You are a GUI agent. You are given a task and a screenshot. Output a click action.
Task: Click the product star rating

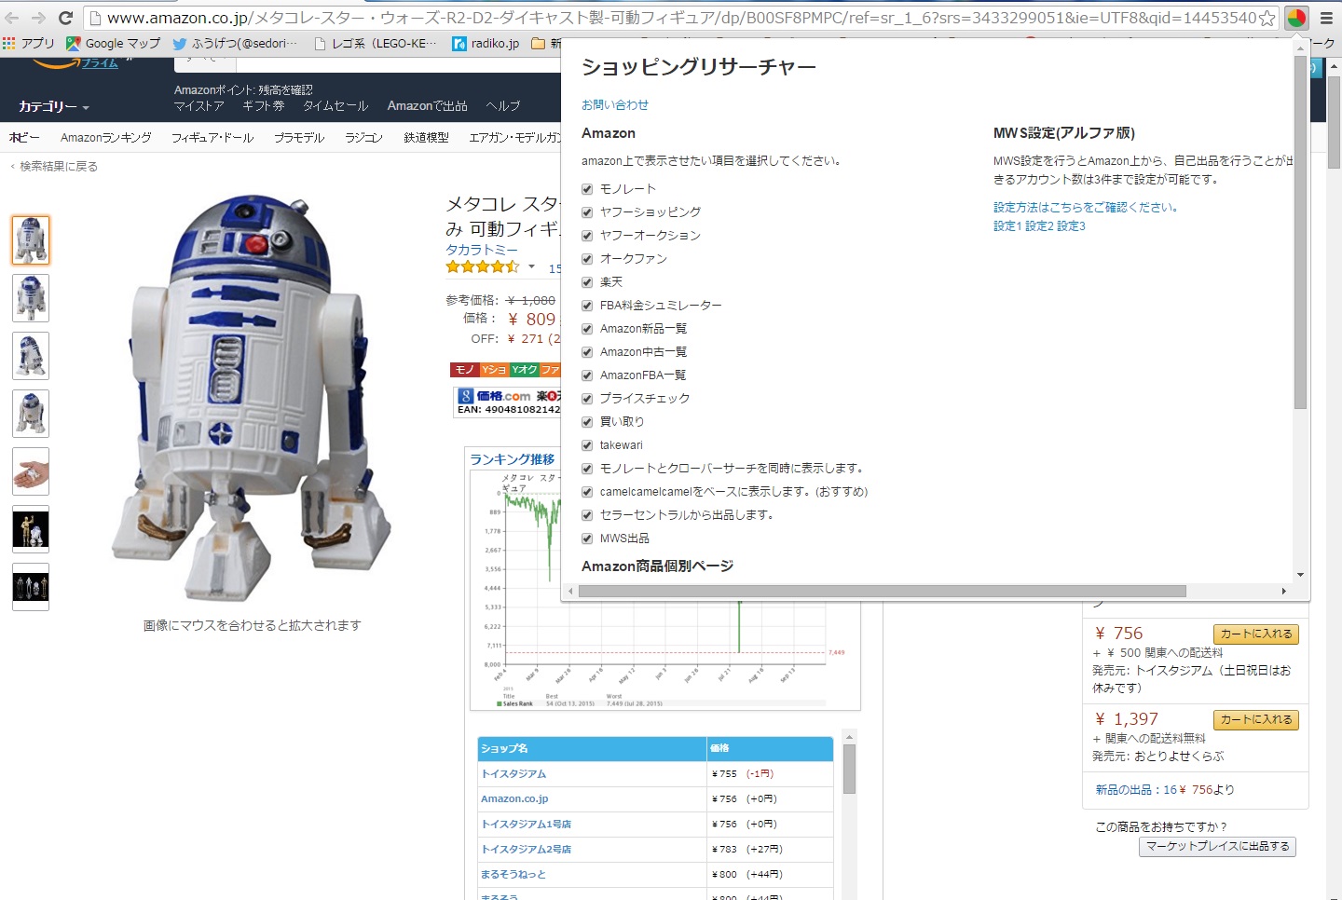click(x=482, y=266)
